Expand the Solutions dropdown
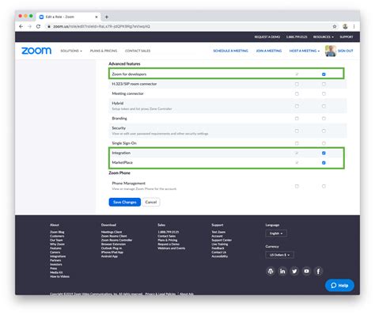The image size is (375, 315). pos(71,51)
